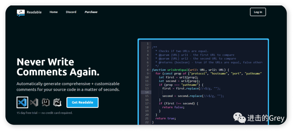Collapse the comment block at line 2
Image resolution: width=294 pixels, height=132 pixels.
(150, 47)
